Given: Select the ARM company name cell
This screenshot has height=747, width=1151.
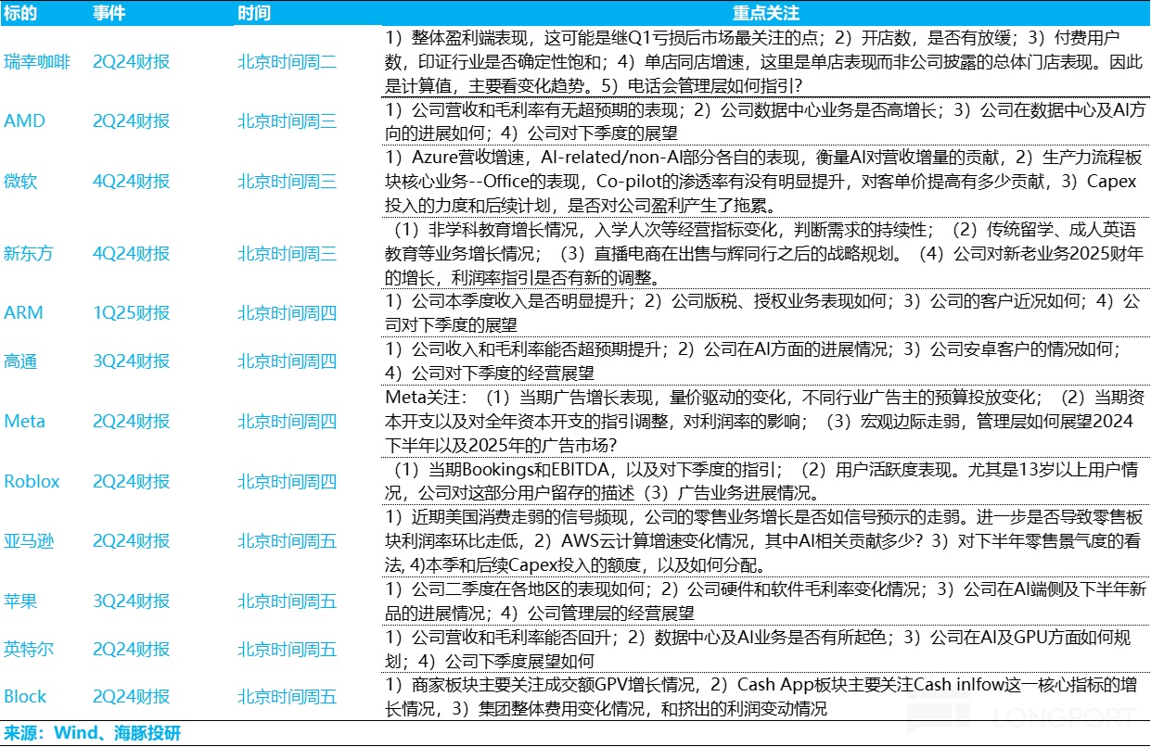Looking at the screenshot, I should tap(23, 312).
